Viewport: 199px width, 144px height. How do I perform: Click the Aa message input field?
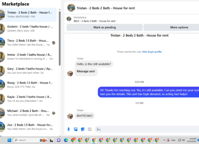click(147, 129)
